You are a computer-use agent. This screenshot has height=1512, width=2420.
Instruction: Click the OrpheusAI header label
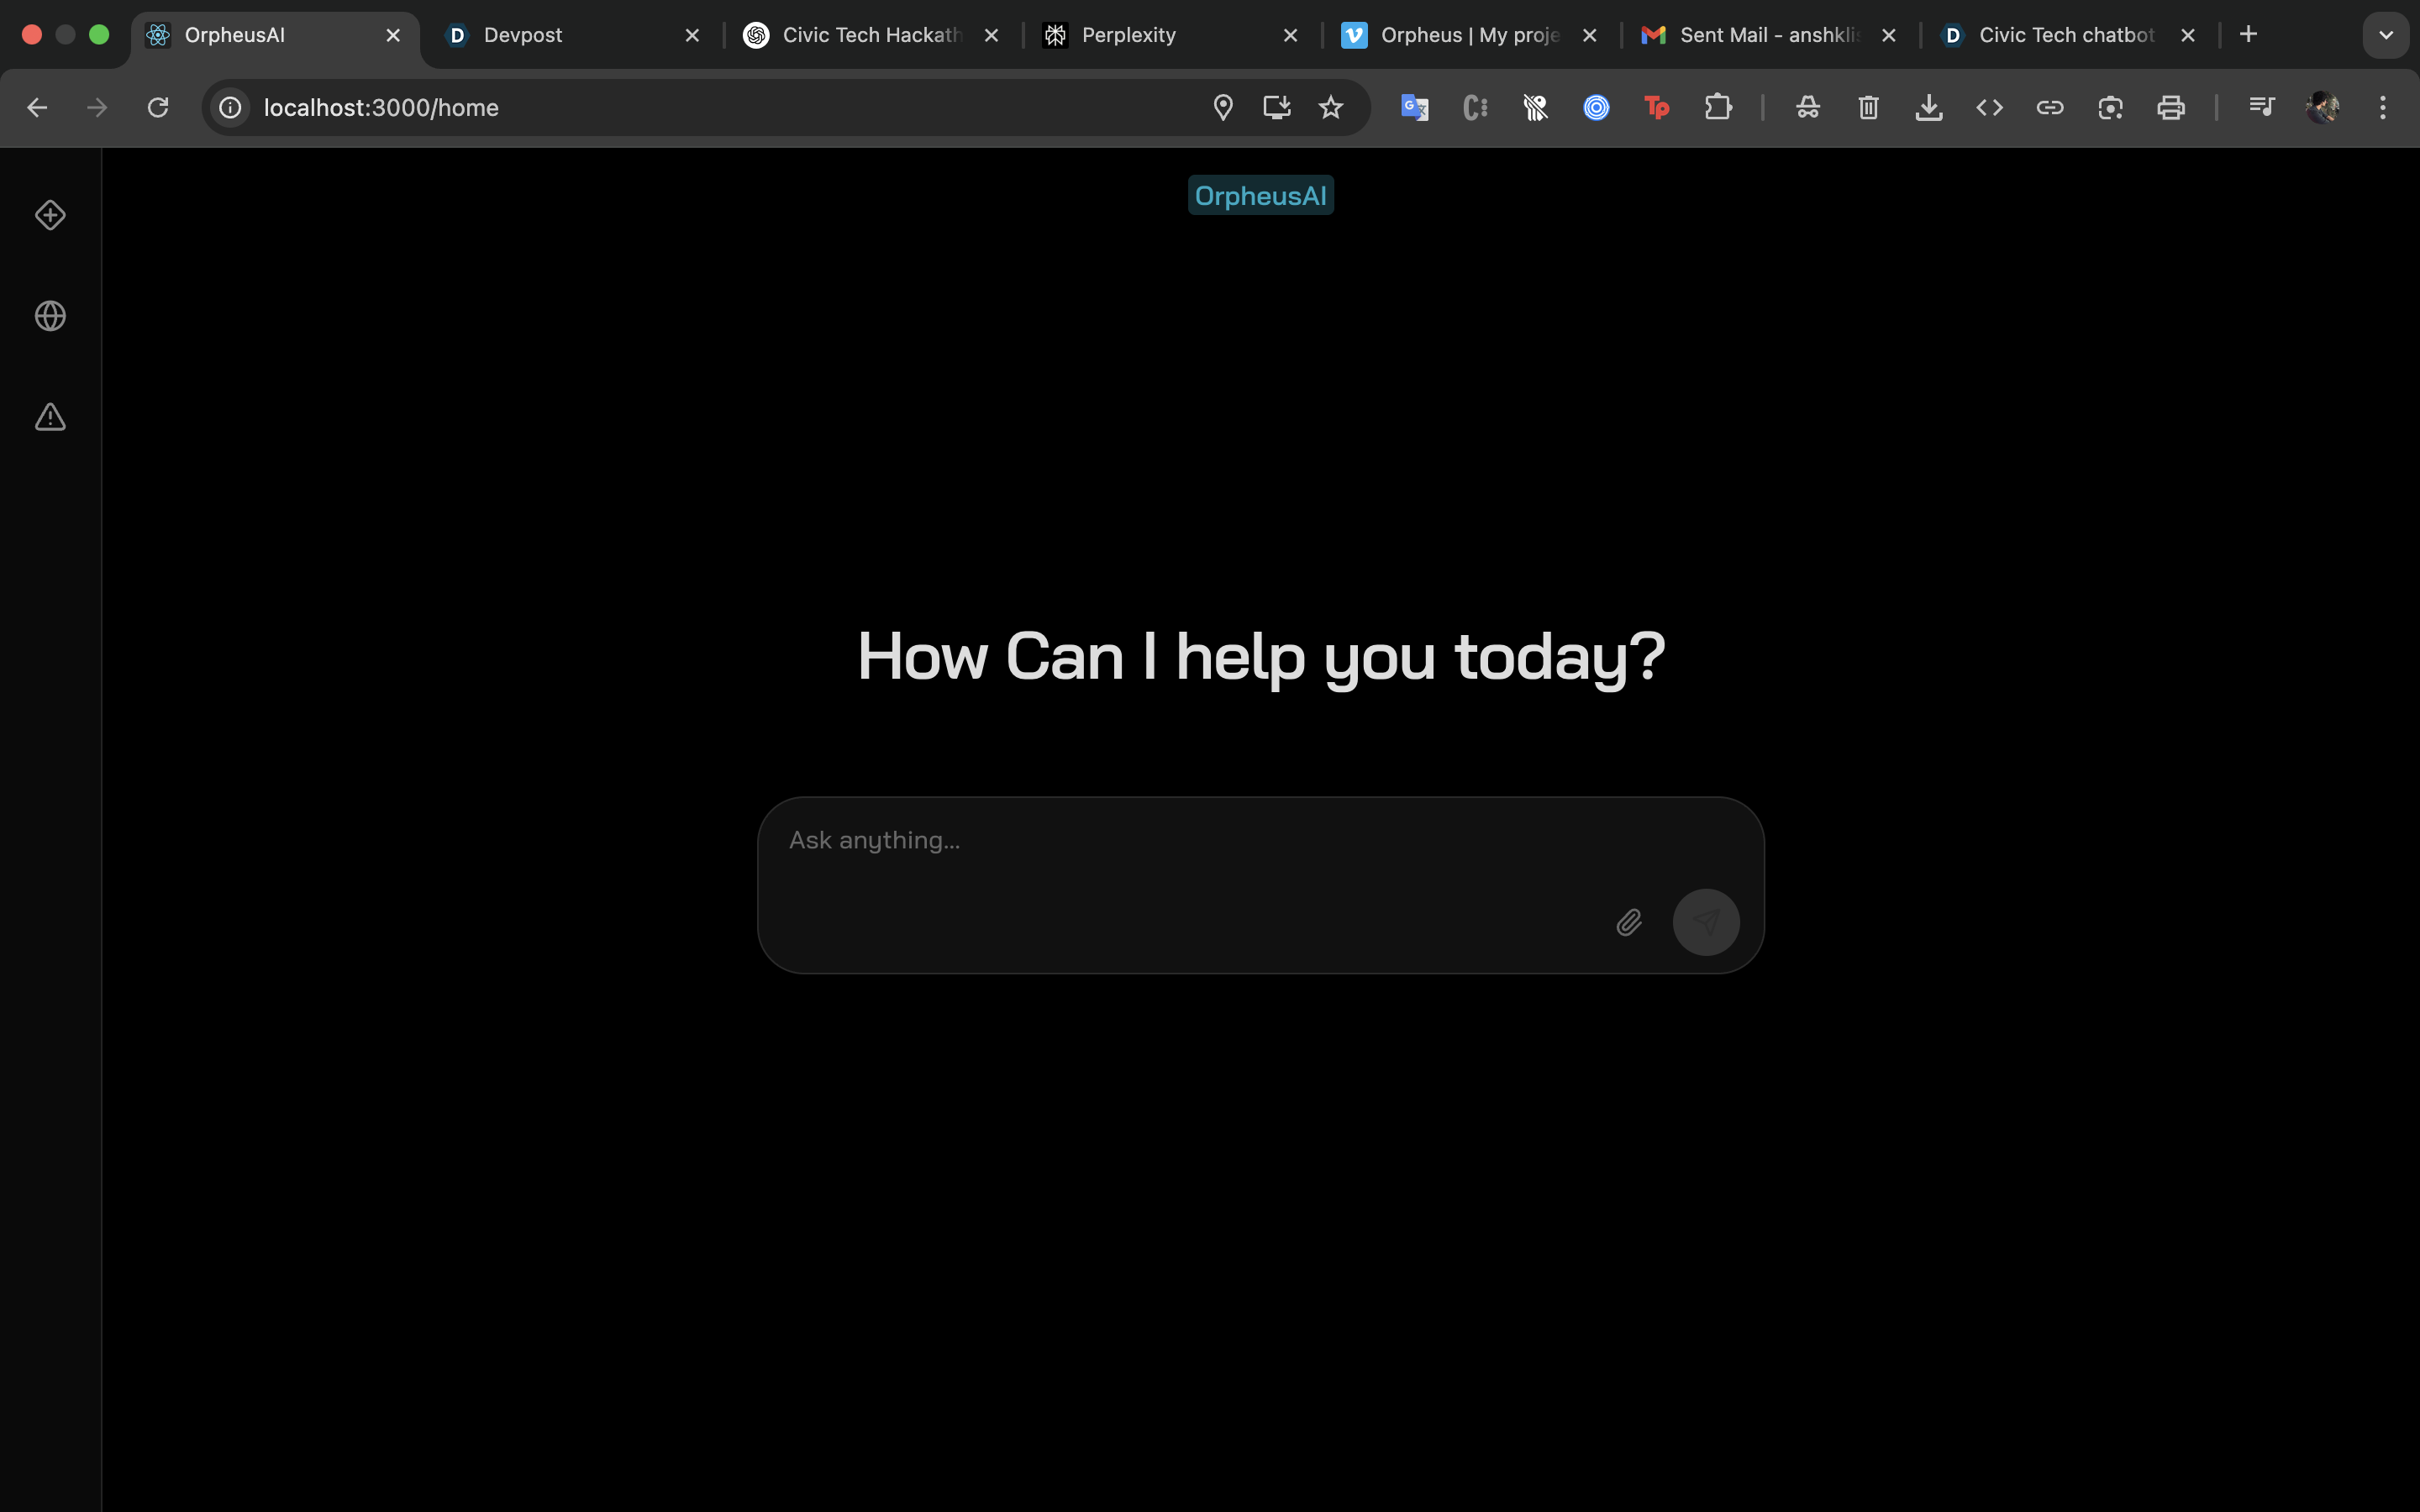(x=1260, y=196)
